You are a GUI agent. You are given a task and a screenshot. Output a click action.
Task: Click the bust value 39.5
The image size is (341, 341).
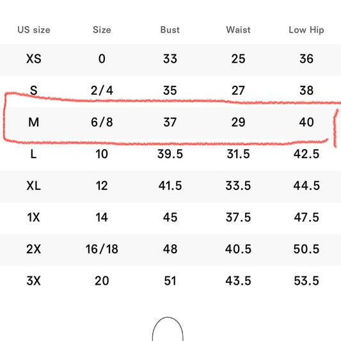click(170, 154)
